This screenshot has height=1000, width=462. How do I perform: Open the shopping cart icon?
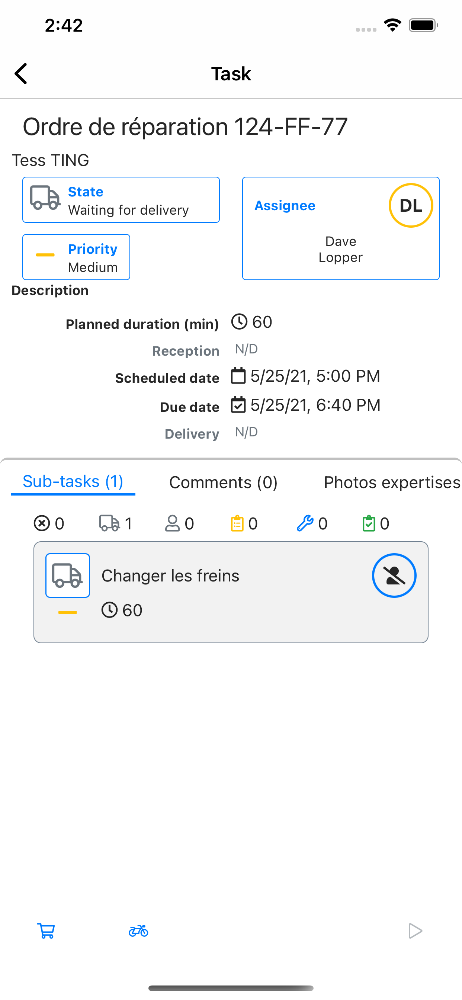[x=46, y=931]
